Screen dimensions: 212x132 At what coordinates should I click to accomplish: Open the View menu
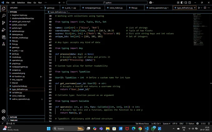[29, 2]
